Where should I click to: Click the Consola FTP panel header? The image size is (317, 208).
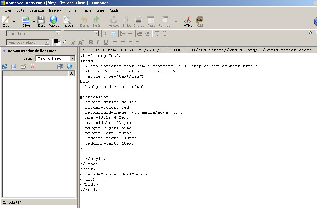pos(39,203)
